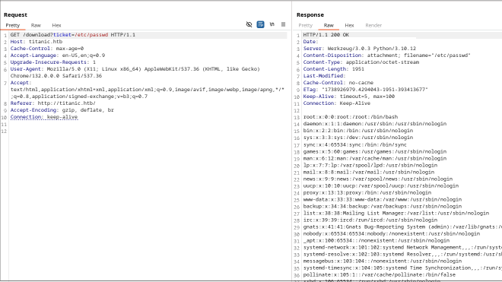Screen dimensions: 502x282
Task: Click the Response panel heading
Action: pyautogui.click(x=310, y=14)
